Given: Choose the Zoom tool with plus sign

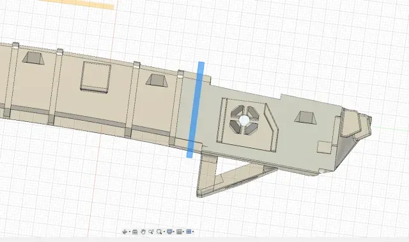Looking at the screenshot, I should click(x=151, y=232).
